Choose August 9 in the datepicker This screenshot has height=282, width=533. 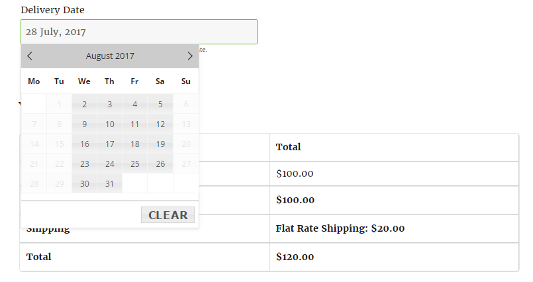[x=84, y=124]
